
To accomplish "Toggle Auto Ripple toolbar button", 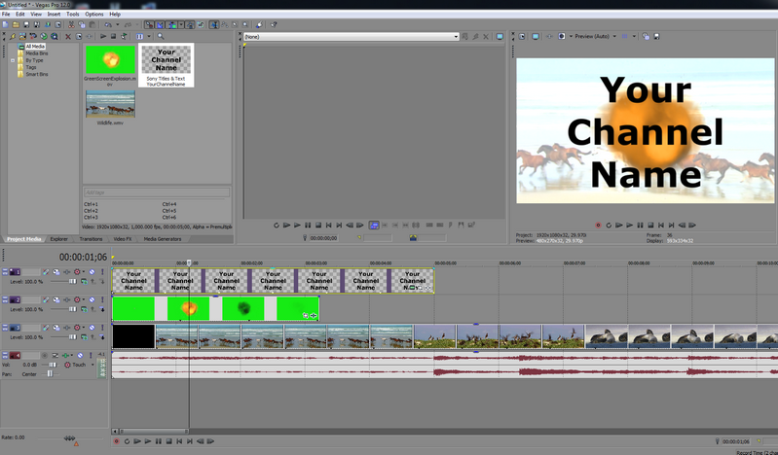I will 171,24.
